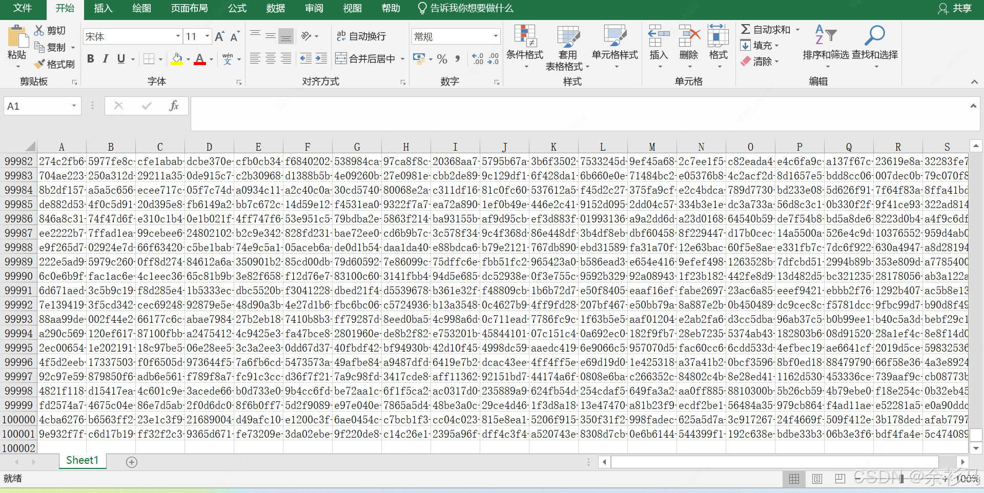Viewport: 984px width, 493px height.
Task: Open Sort and Filter 排序和筛选
Action: click(826, 46)
